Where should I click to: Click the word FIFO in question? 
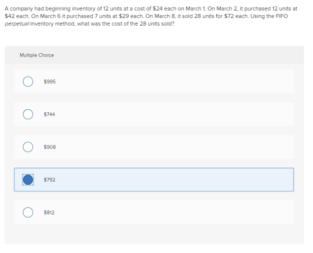click(x=282, y=16)
